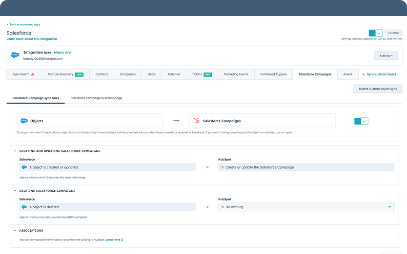Image resolution: width=407 pixels, height=254 pixels.
Task: Click the 'Integration user' heading
Action: pos(37,52)
